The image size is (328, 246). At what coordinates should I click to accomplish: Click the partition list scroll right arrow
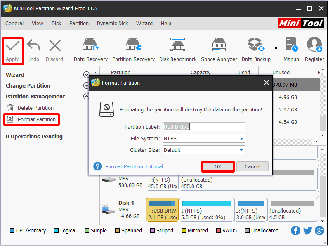pos(316,142)
